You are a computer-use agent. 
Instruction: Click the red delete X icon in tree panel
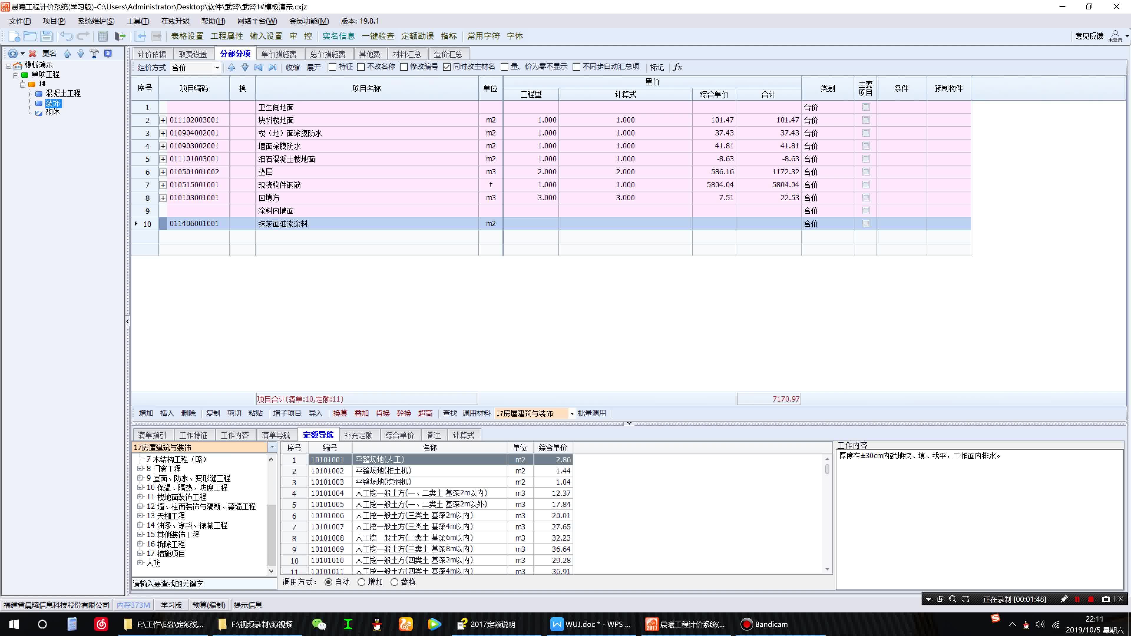point(32,54)
